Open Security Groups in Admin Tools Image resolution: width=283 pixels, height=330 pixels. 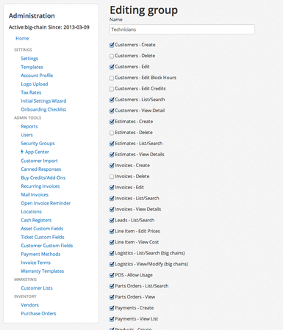(37, 144)
